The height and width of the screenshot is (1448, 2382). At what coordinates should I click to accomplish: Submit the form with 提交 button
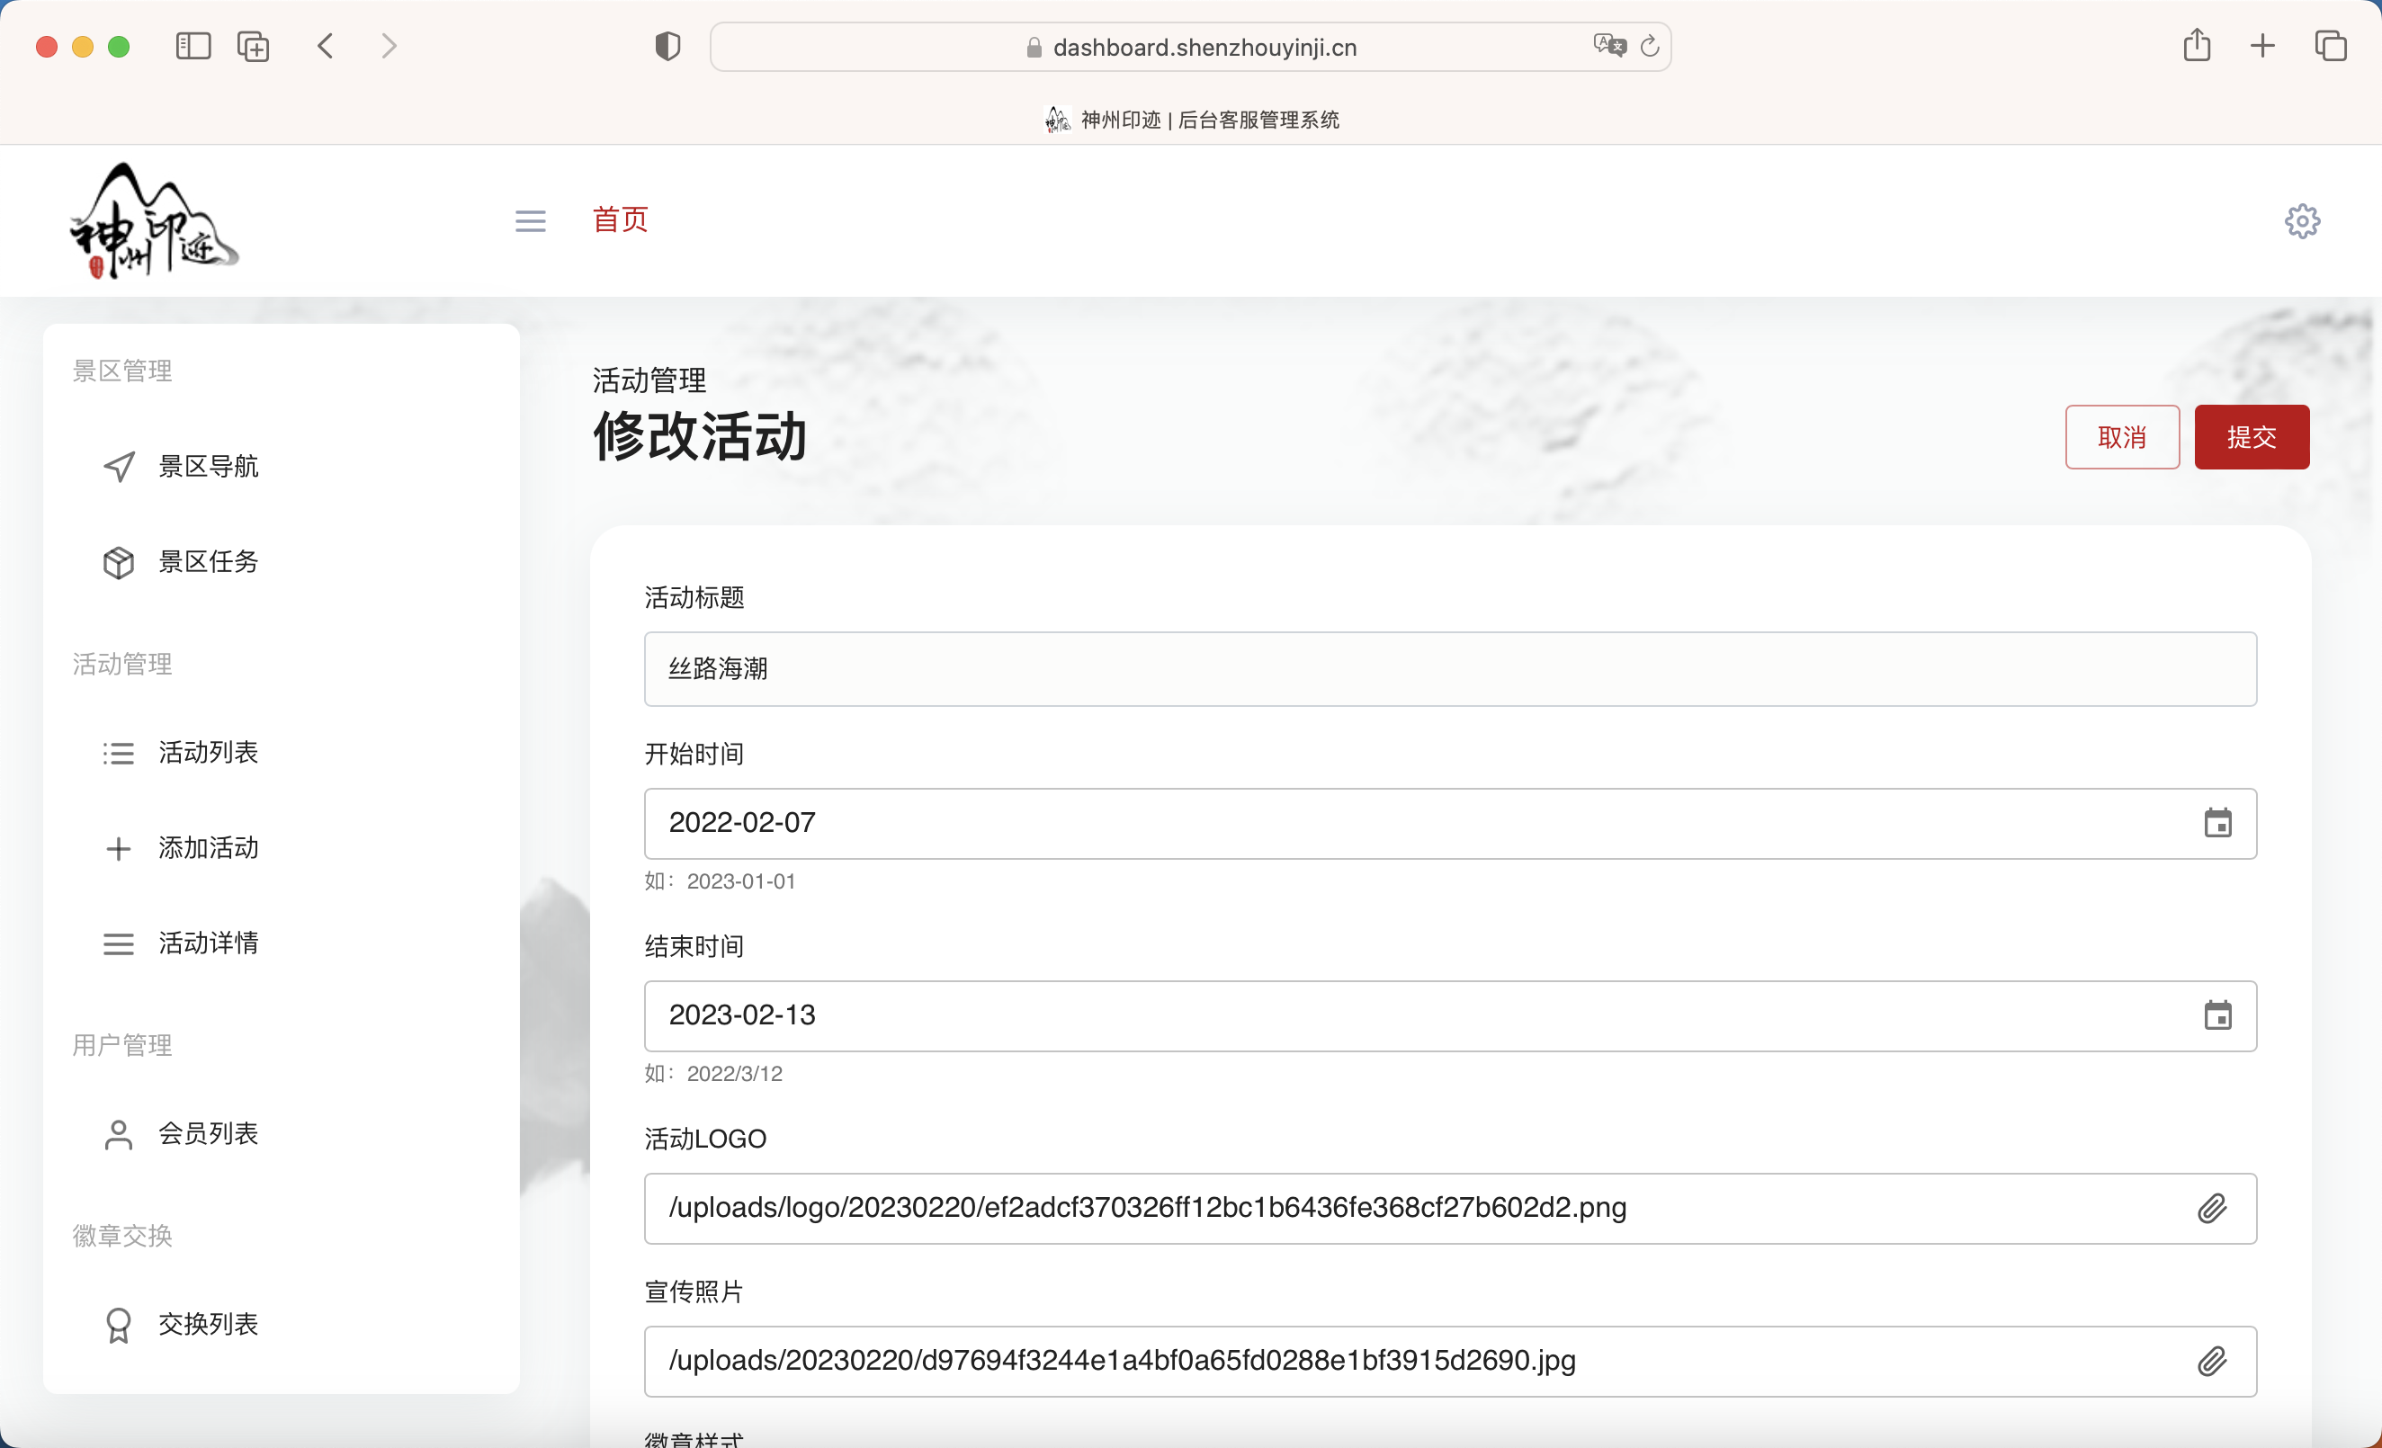2251,437
